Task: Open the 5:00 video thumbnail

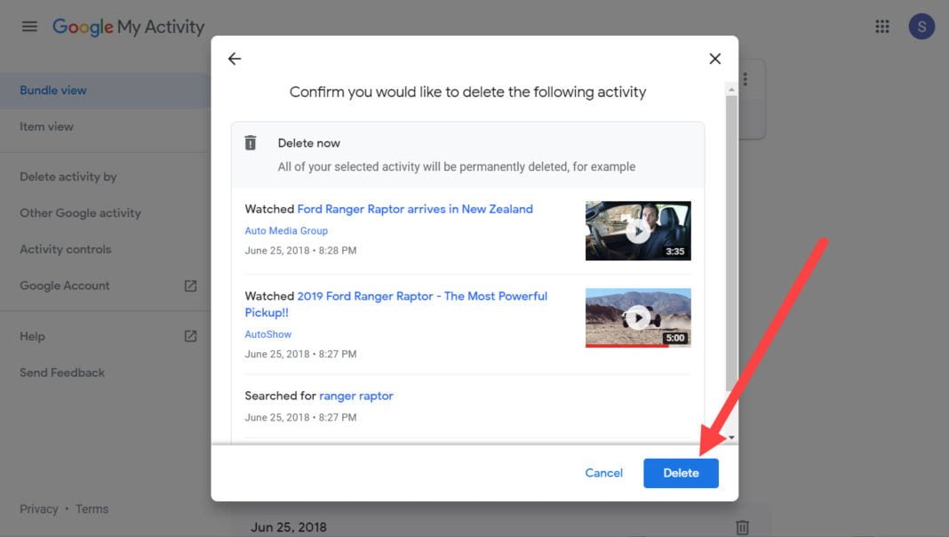Action: point(638,317)
